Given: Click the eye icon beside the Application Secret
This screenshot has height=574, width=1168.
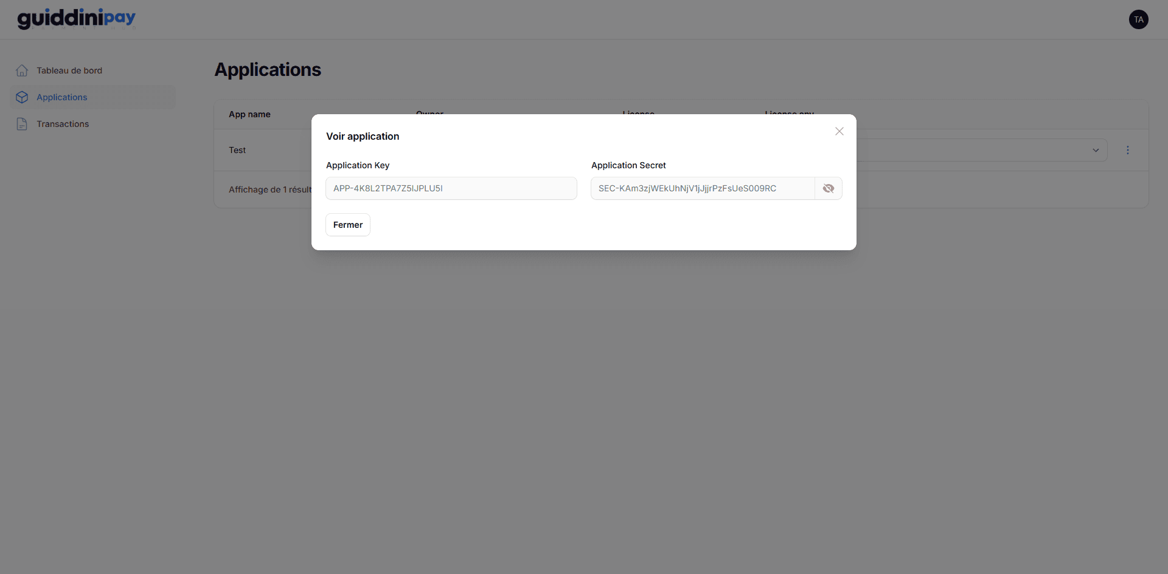Looking at the screenshot, I should click(829, 188).
